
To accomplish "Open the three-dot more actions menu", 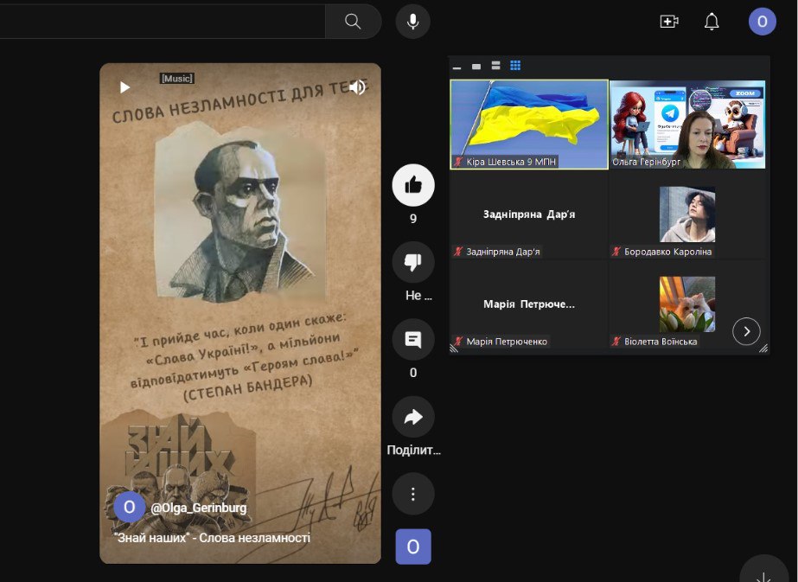I will click(x=413, y=494).
